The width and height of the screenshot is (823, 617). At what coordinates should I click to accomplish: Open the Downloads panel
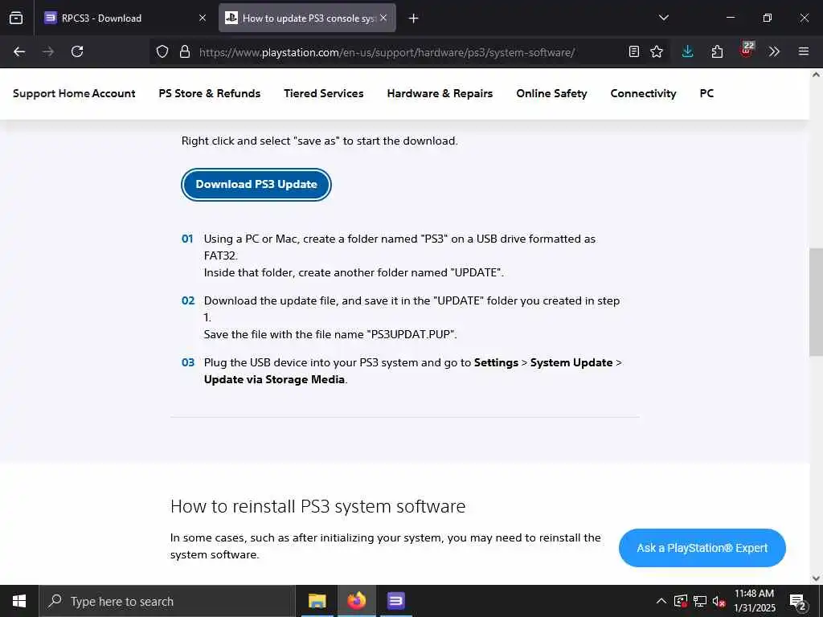tap(688, 51)
